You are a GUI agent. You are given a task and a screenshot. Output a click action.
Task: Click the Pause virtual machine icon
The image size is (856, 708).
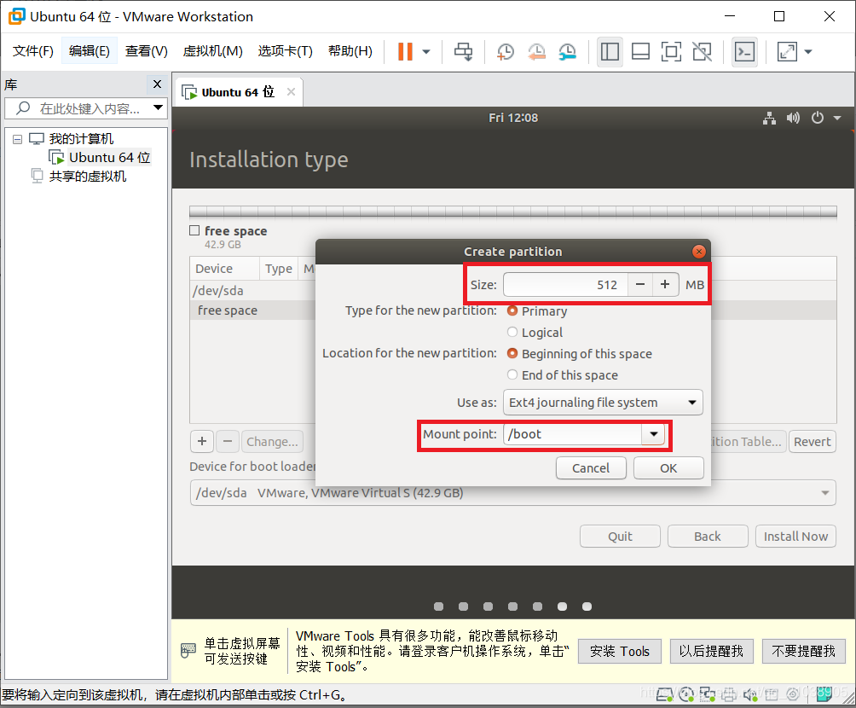405,52
